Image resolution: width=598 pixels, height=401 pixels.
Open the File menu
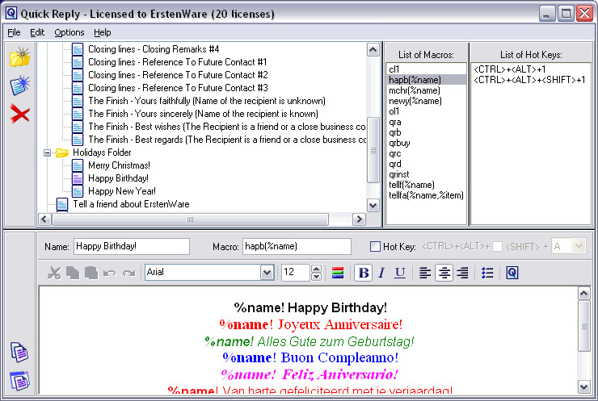14,32
